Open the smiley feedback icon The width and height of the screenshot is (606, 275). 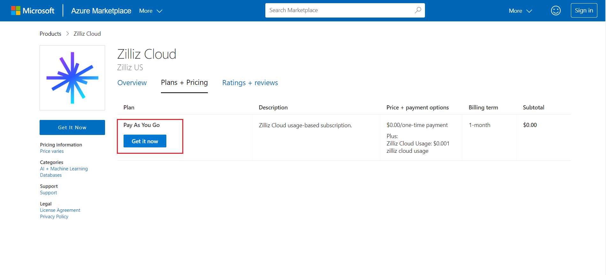click(556, 11)
